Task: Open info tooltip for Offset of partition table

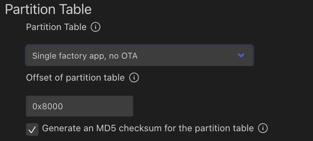Action: click(x=134, y=77)
